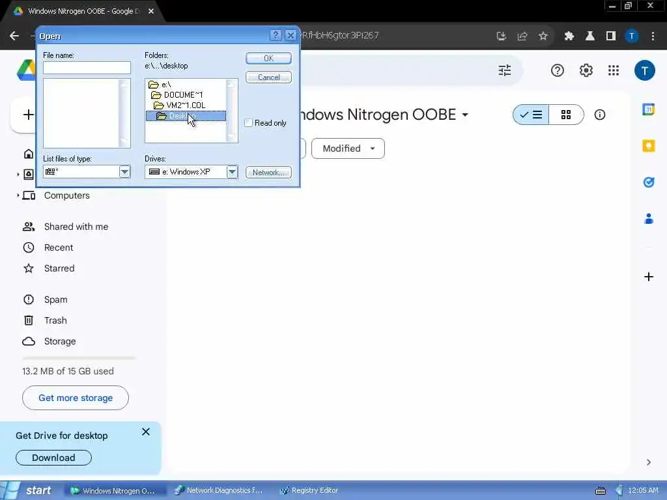This screenshot has width=667, height=500.
Task: Click the Open dialog help question mark
Action: tap(276, 35)
